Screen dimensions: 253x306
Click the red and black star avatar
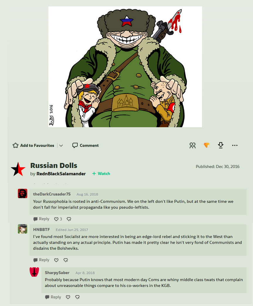click(18, 169)
